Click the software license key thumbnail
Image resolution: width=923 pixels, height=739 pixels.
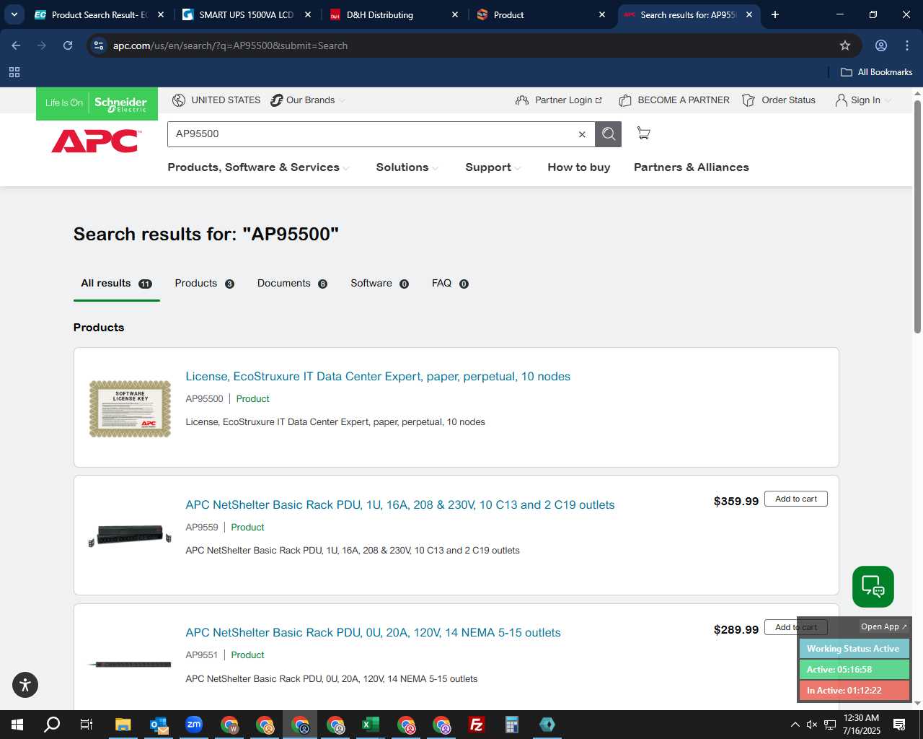[x=130, y=409]
